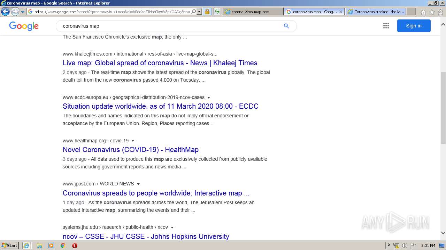Click the refresh page icon

(x=217, y=11)
